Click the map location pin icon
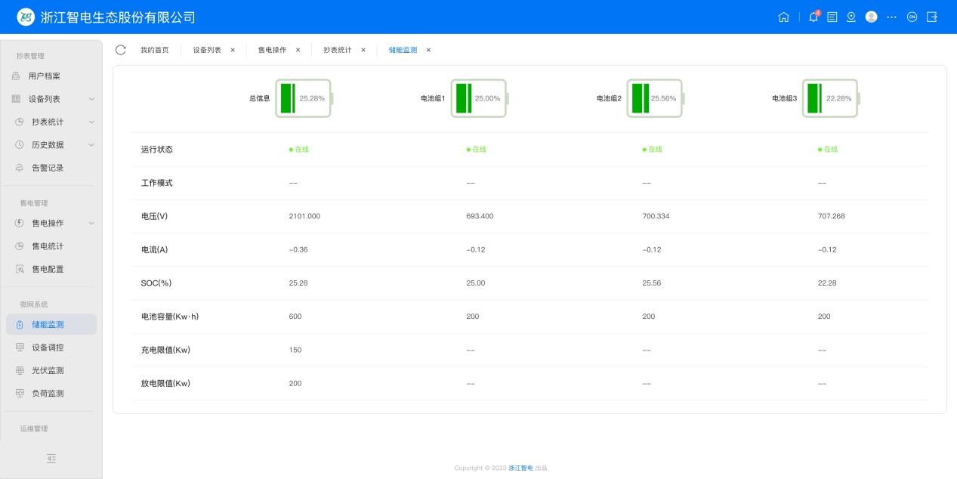This screenshot has height=479, width=957. (x=851, y=17)
